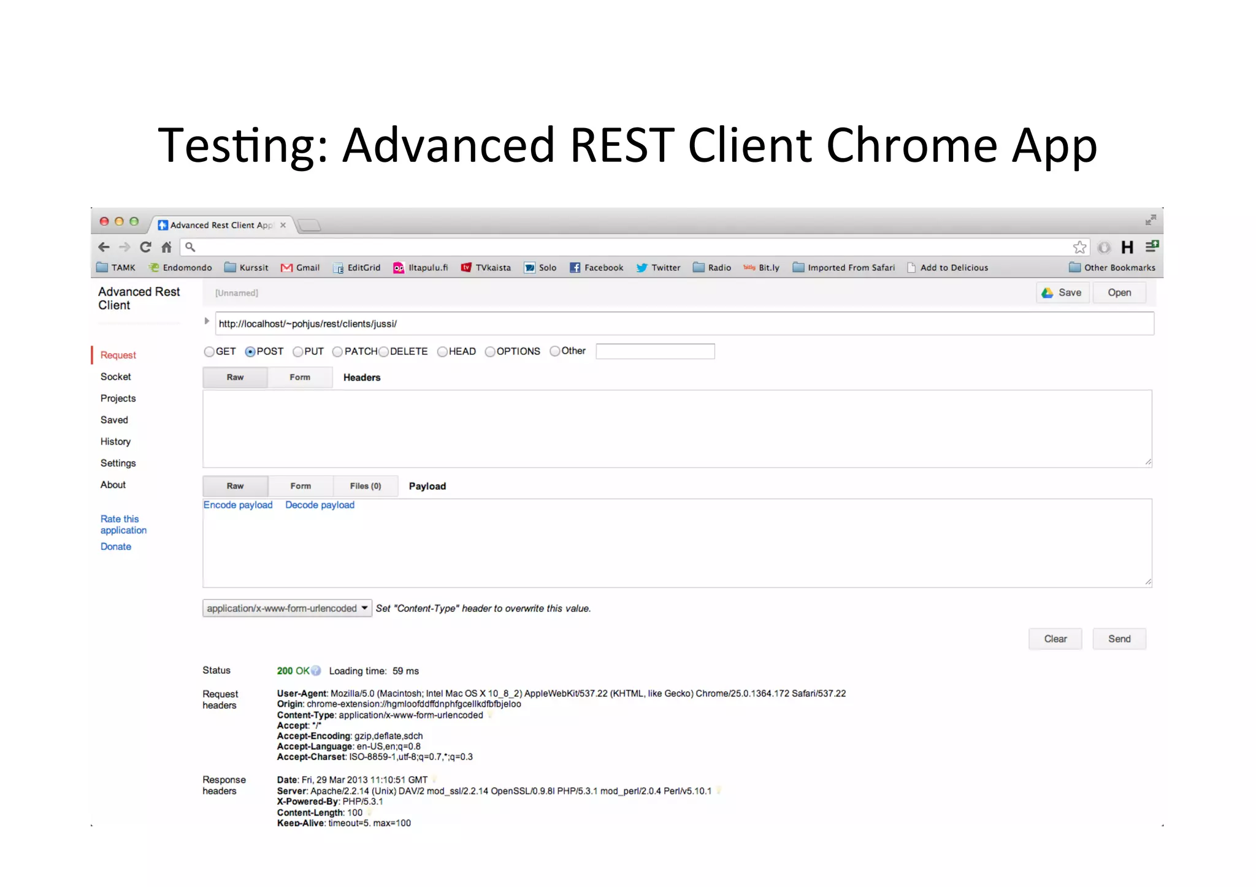Screen dimensions: 1256x887
Task: Expand the URL details triangle
Action: tap(207, 321)
